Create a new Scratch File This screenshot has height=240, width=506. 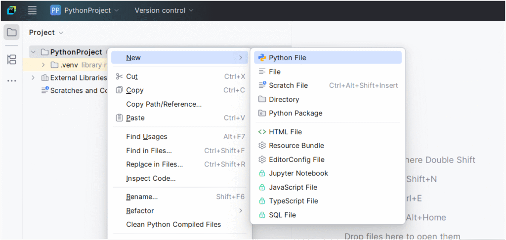coord(328,85)
